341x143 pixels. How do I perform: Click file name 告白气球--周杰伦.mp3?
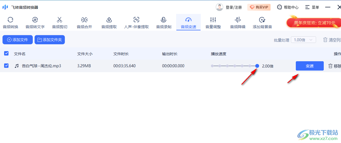(41, 66)
